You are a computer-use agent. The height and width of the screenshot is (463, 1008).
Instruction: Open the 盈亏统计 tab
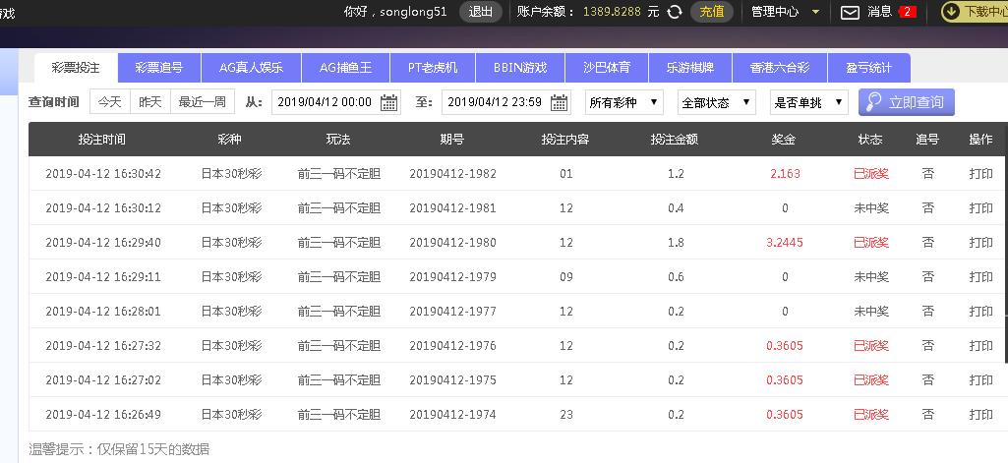tap(868, 68)
